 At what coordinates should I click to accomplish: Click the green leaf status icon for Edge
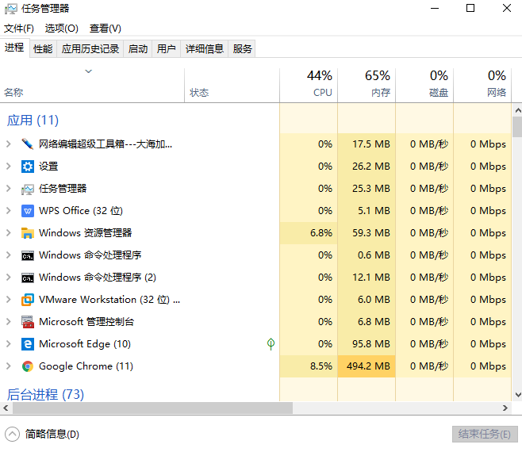[271, 344]
